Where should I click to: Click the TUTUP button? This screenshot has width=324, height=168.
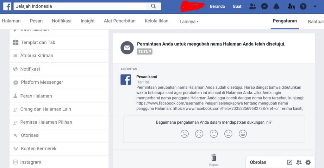[x=145, y=52]
